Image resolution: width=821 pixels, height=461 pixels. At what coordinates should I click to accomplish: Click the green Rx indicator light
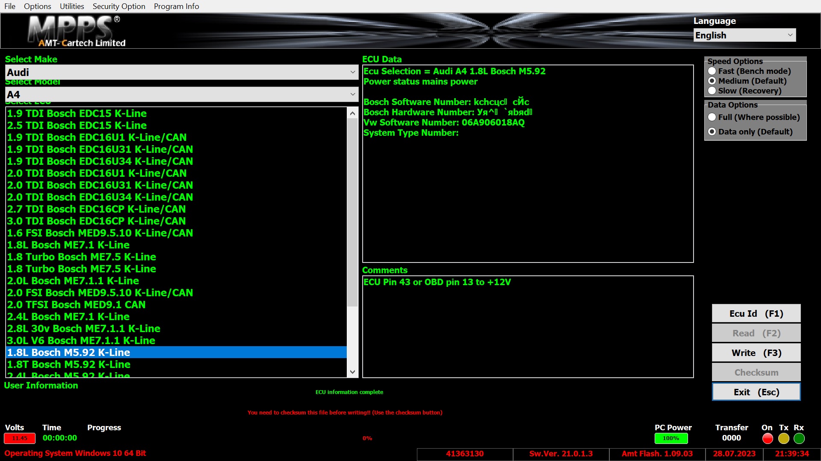(x=799, y=438)
